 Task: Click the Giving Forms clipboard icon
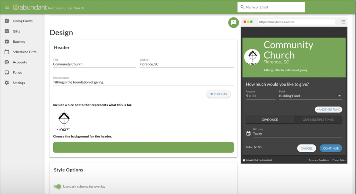[x=7, y=21]
